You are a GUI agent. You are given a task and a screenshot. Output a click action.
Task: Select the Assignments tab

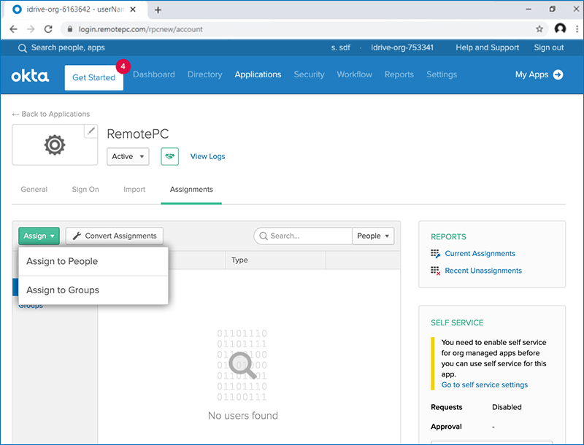[x=191, y=190]
